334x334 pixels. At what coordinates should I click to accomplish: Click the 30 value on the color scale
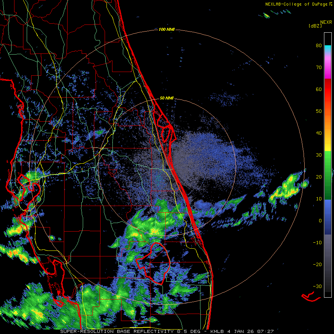319,155
